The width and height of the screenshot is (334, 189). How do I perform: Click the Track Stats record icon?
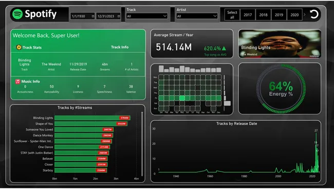[18, 47]
